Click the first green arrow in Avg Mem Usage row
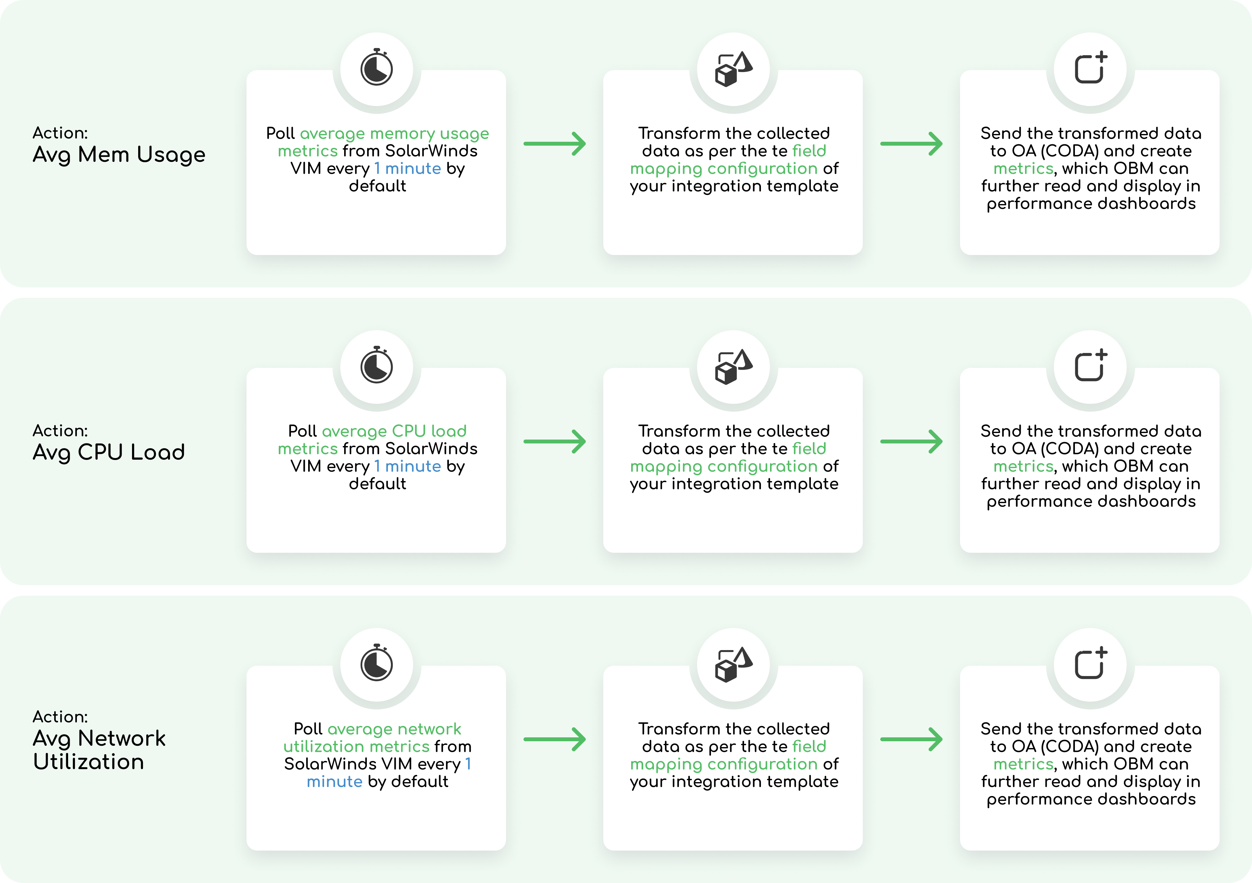The width and height of the screenshot is (1252, 883). (555, 144)
